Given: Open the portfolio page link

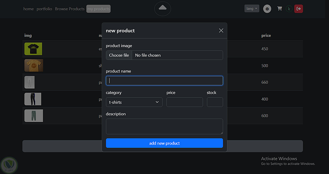Looking at the screenshot, I should tap(44, 9).
